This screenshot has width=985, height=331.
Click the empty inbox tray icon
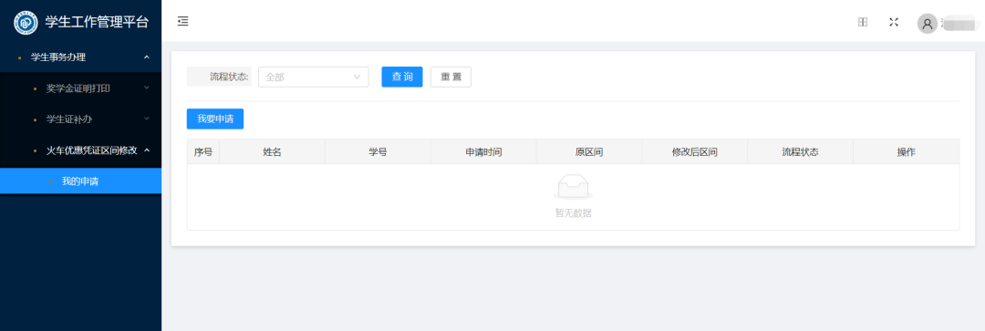coord(573,187)
